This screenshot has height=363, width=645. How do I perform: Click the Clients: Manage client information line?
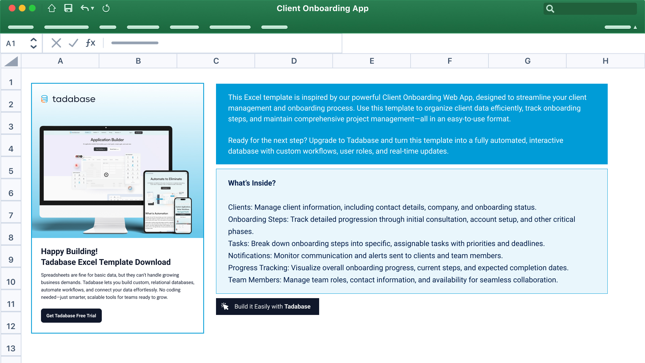[382, 207]
